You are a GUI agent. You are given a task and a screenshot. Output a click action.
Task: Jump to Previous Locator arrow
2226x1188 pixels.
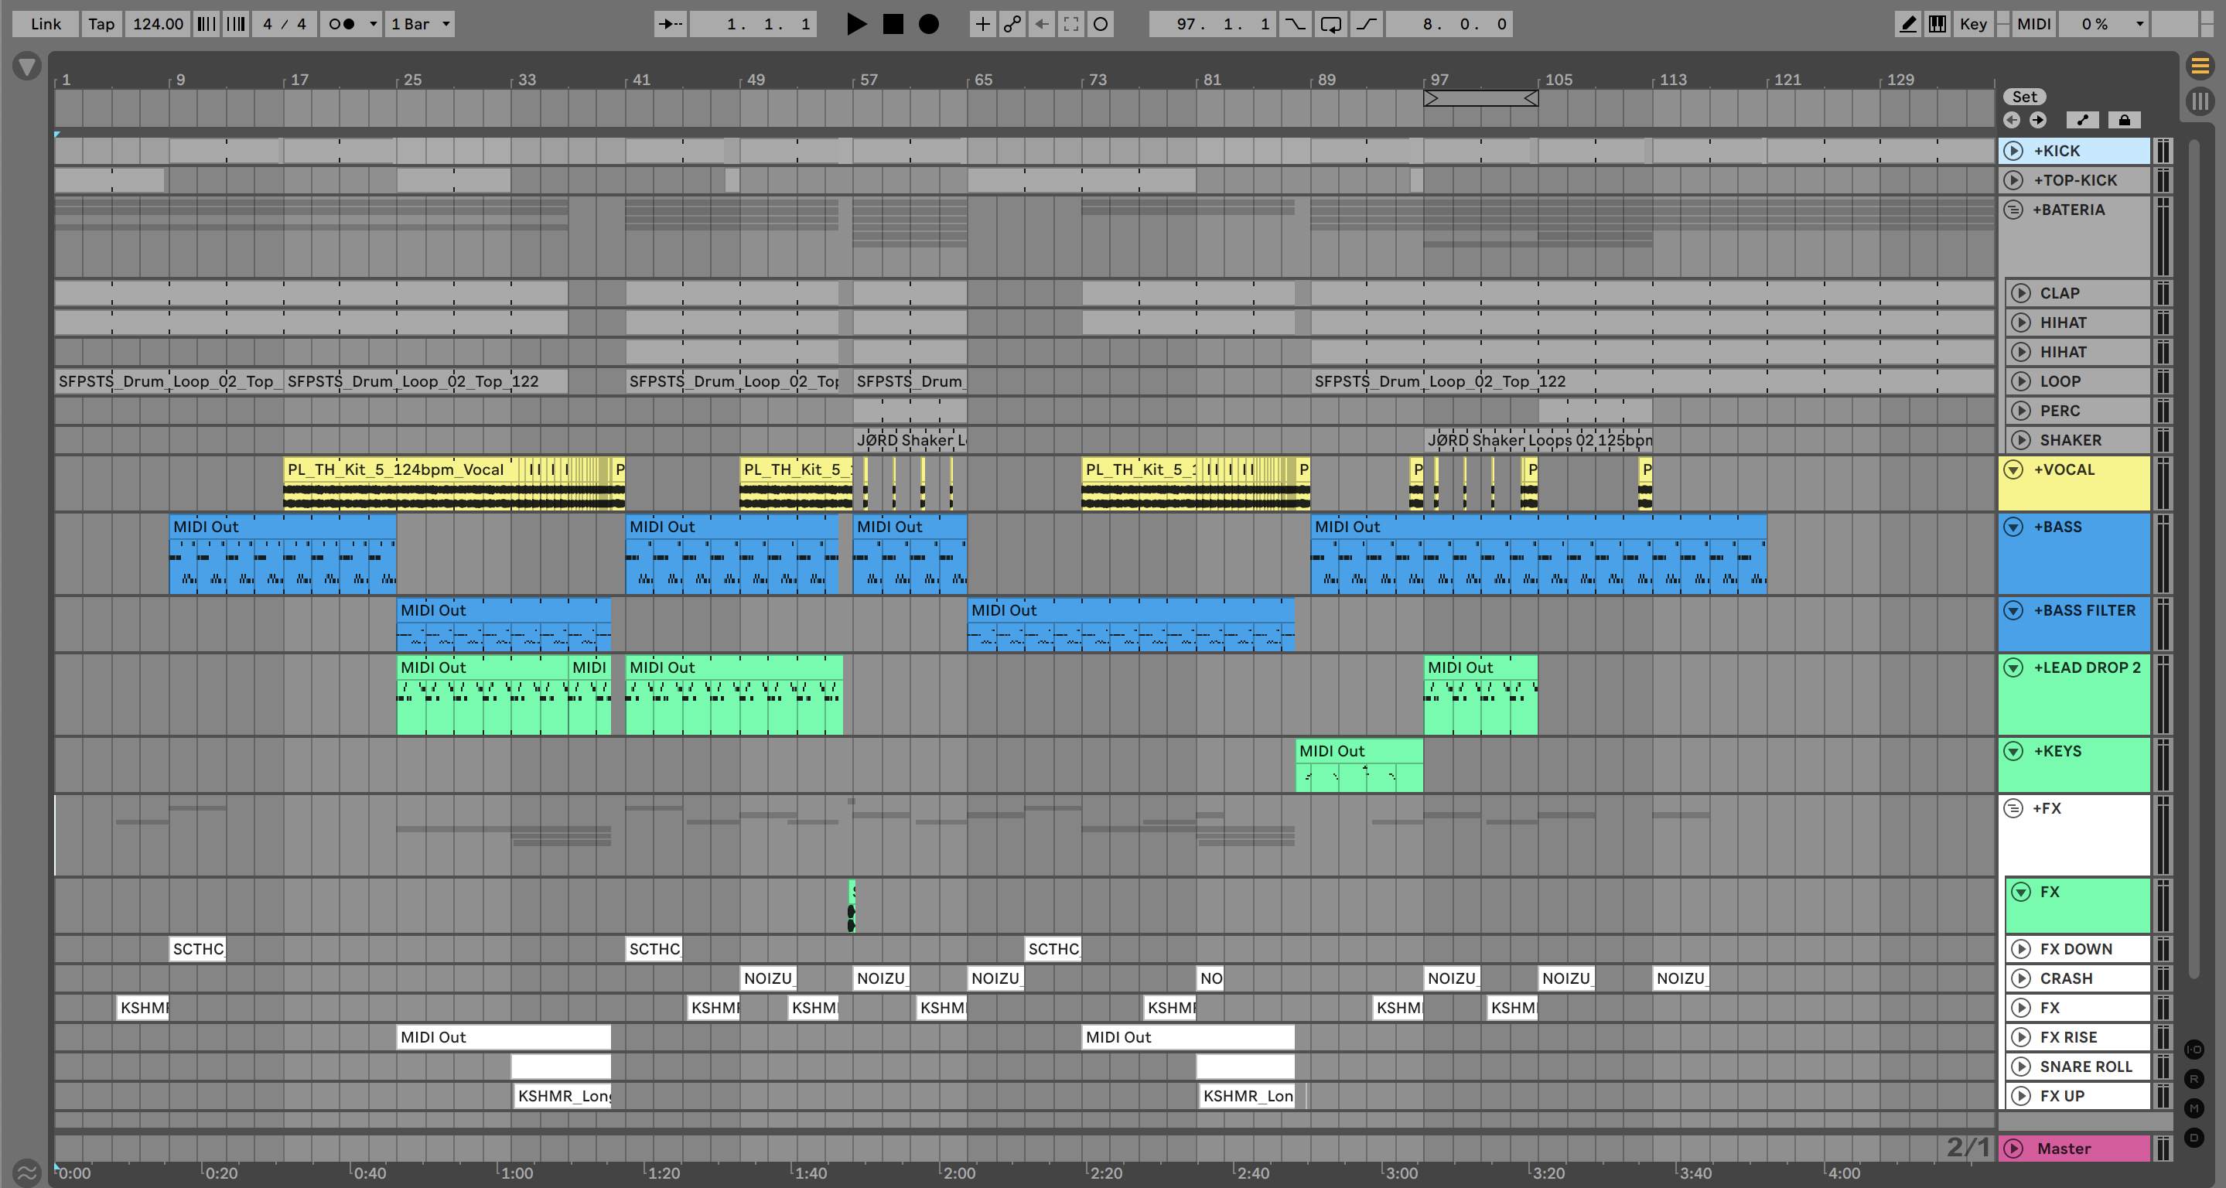click(2013, 120)
